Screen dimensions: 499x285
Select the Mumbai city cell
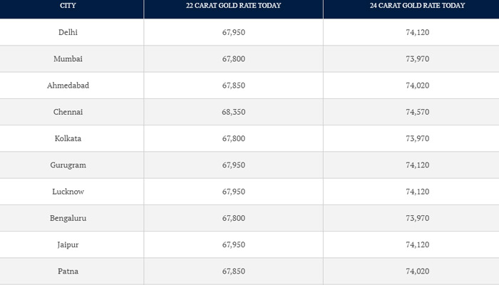coord(69,58)
